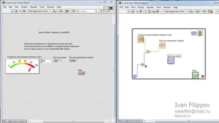Click Step Out in Block Diagram toolbar
Image resolution: width=219 pixels, height=123 pixels.
click(162, 12)
